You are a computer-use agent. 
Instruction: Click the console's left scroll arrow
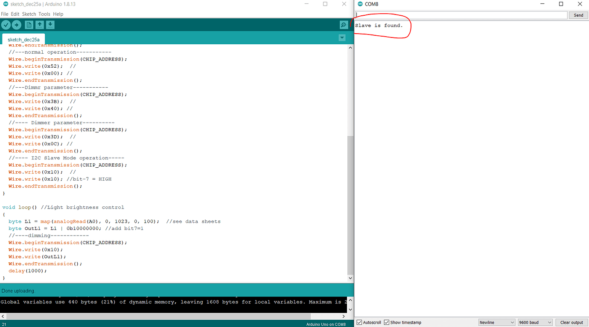point(3,316)
